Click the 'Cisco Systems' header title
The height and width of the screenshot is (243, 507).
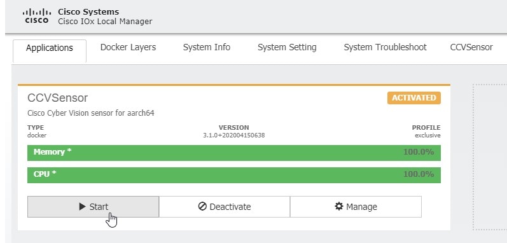pos(88,12)
